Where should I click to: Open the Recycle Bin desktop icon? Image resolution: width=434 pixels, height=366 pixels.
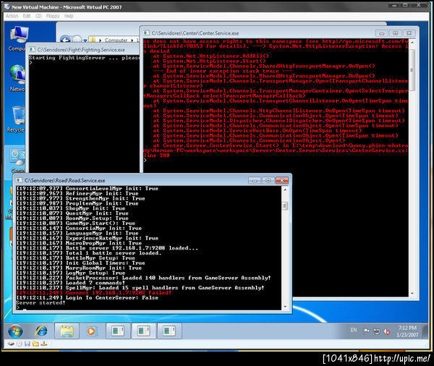(x=17, y=119)
